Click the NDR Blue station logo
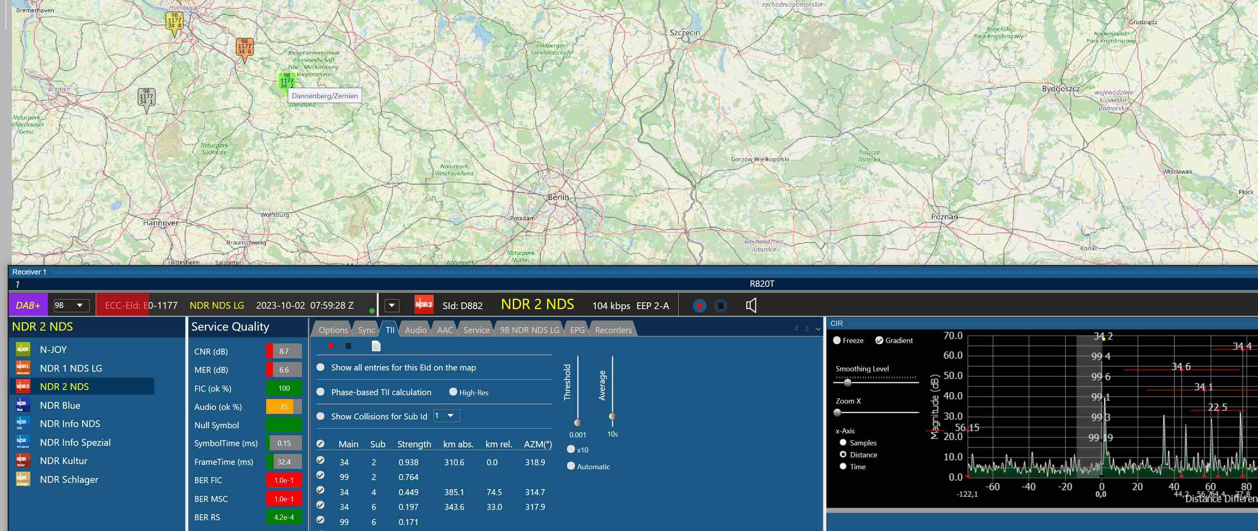 (23, 405)
